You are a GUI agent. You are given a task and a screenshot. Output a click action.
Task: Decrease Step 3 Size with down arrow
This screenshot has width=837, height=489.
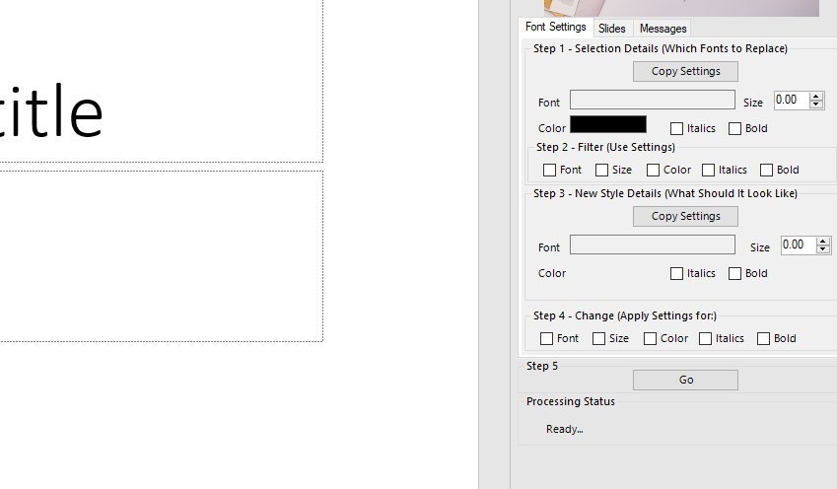coord(823,249)
